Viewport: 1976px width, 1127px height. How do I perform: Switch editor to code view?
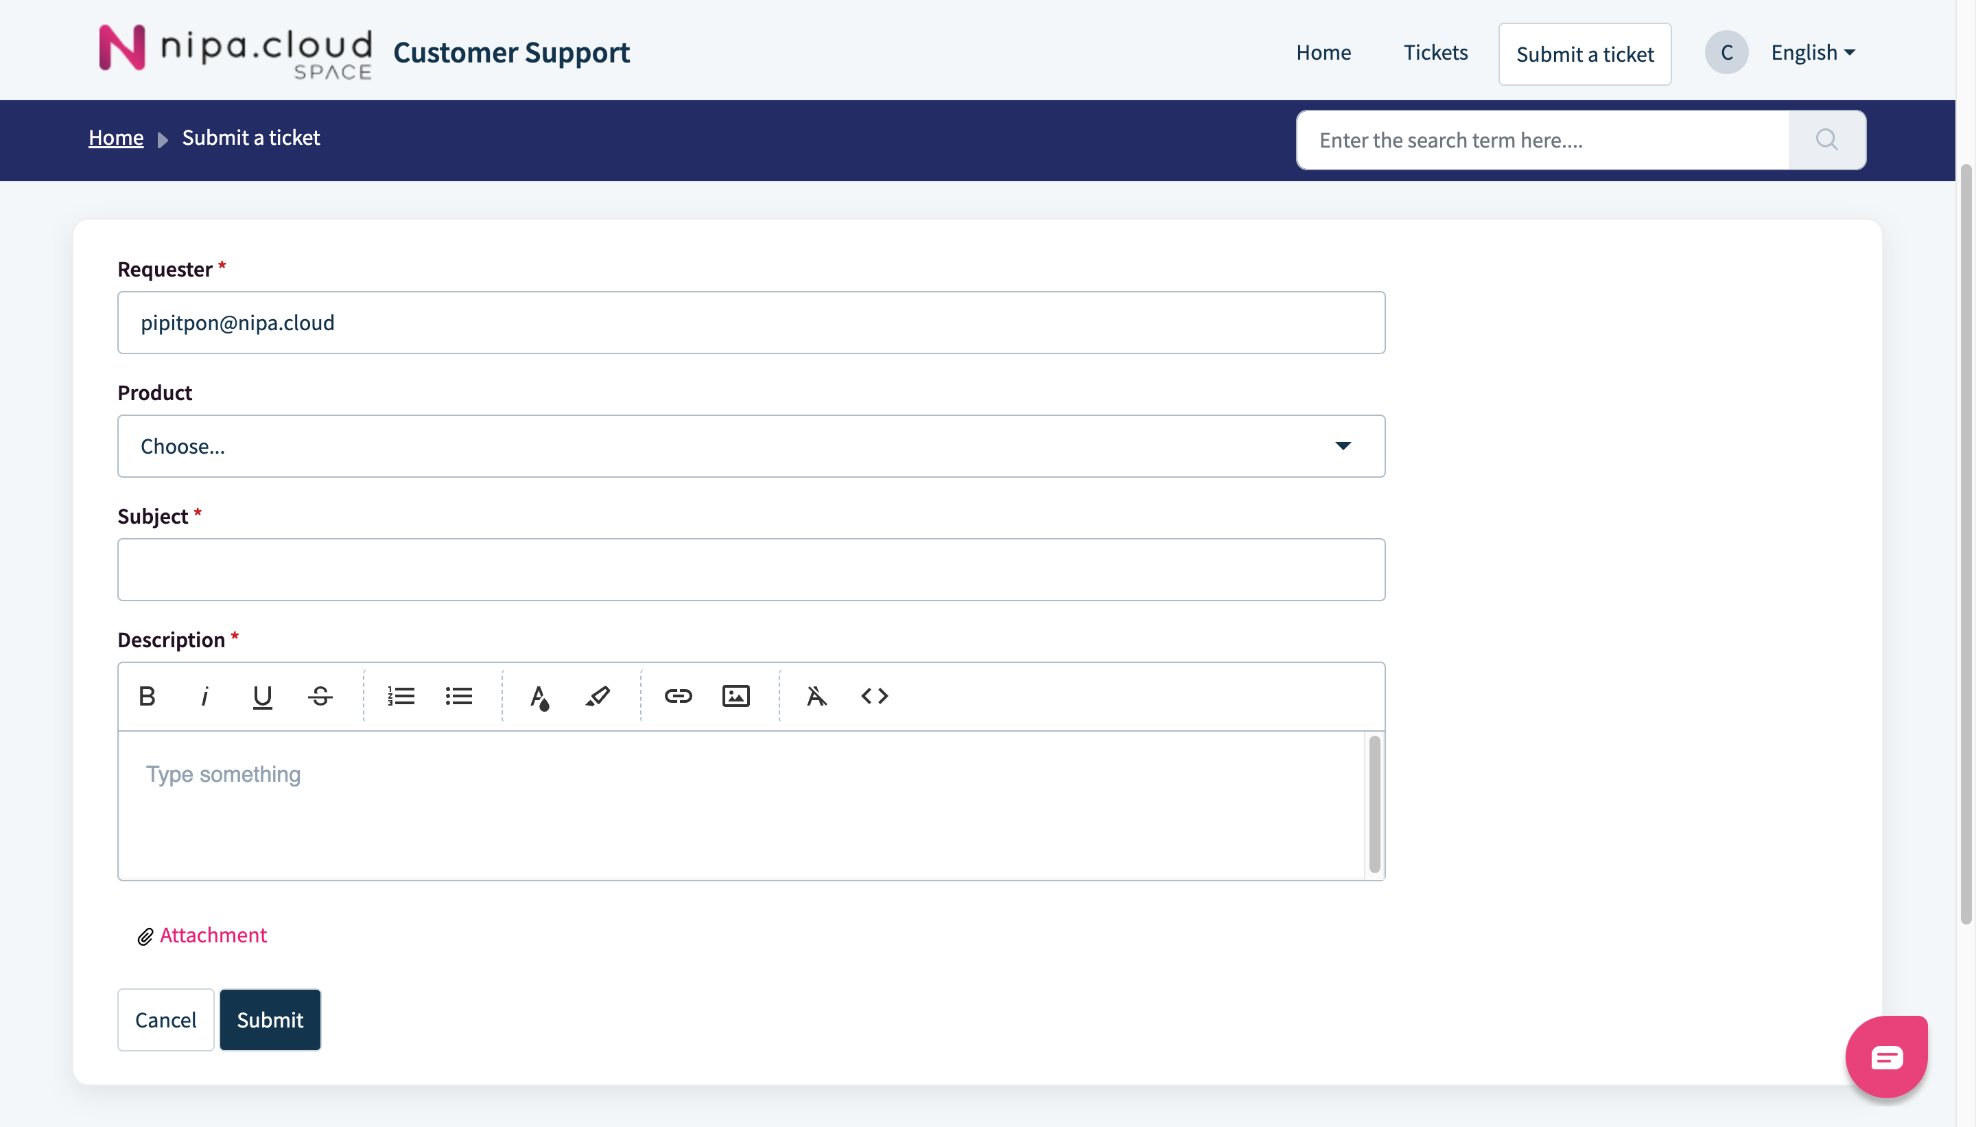(x=874, y=696)
